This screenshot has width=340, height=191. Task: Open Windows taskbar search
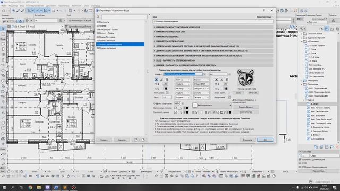pos(13,187)
